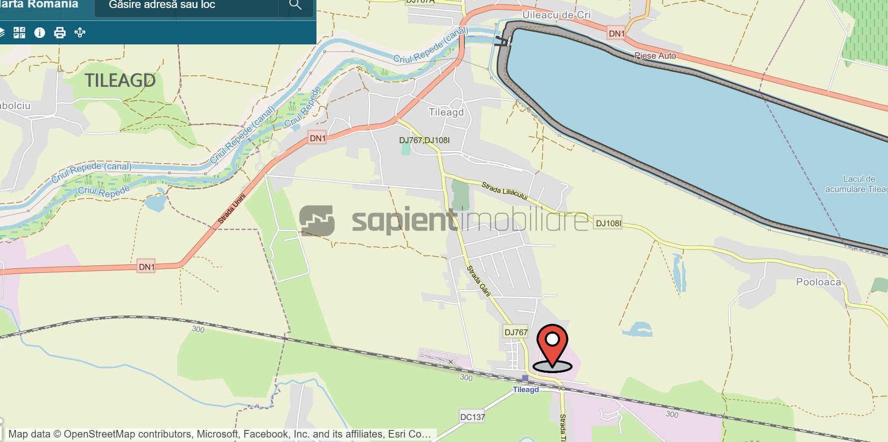Click the info icon in toolbar
This screenshot has width=888, height=442.
(x=39, y=33)
